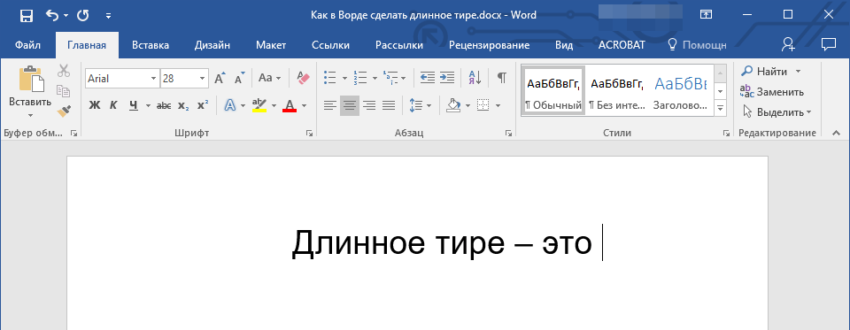The image size is (850, 330).
Task: Open the Рецензирование tab
Action: tap(489, 45)
